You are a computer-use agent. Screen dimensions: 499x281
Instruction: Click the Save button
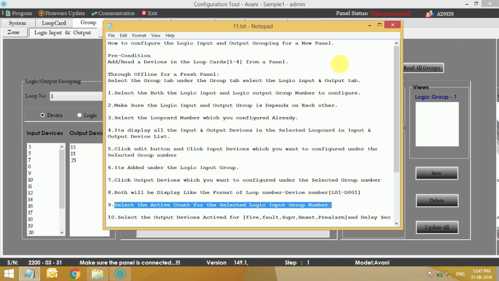pyautogui.click(x=437, y=173)
